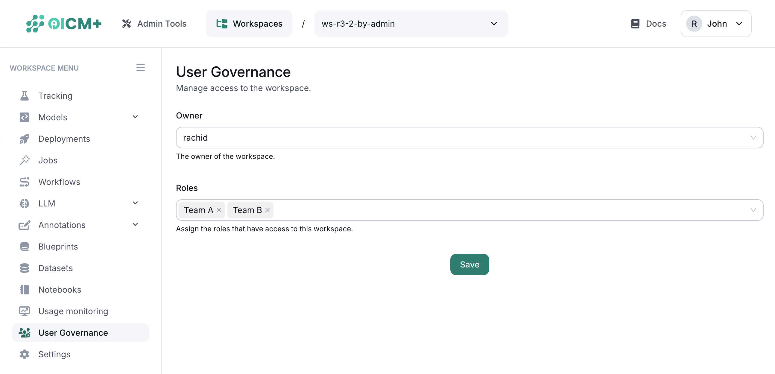Remove the Team B role tag

(268, 210)
